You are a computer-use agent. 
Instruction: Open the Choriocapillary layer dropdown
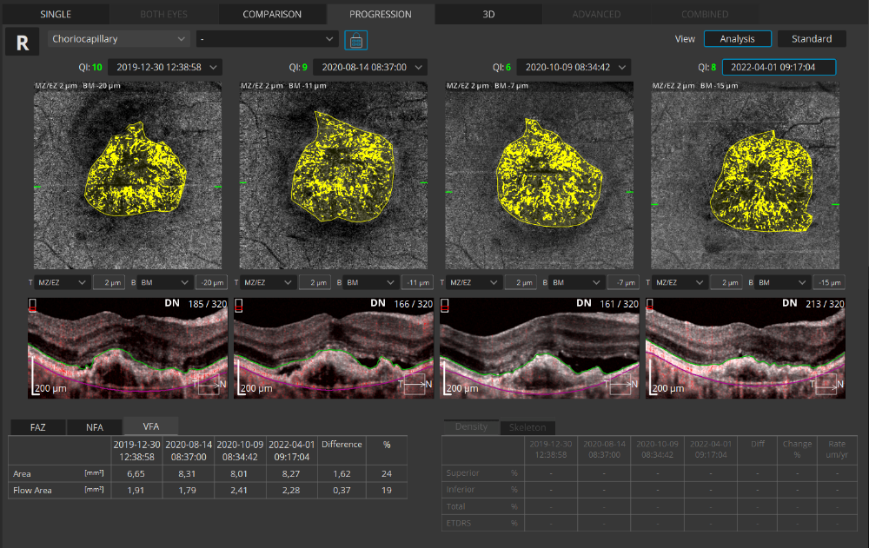pos(120,39)
